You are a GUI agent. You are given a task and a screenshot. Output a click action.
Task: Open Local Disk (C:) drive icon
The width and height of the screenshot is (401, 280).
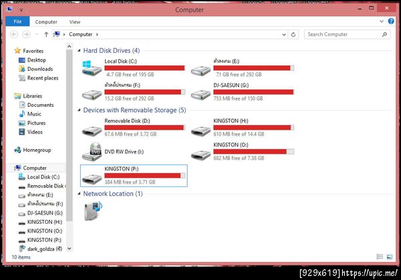click(x=92, y=67)
